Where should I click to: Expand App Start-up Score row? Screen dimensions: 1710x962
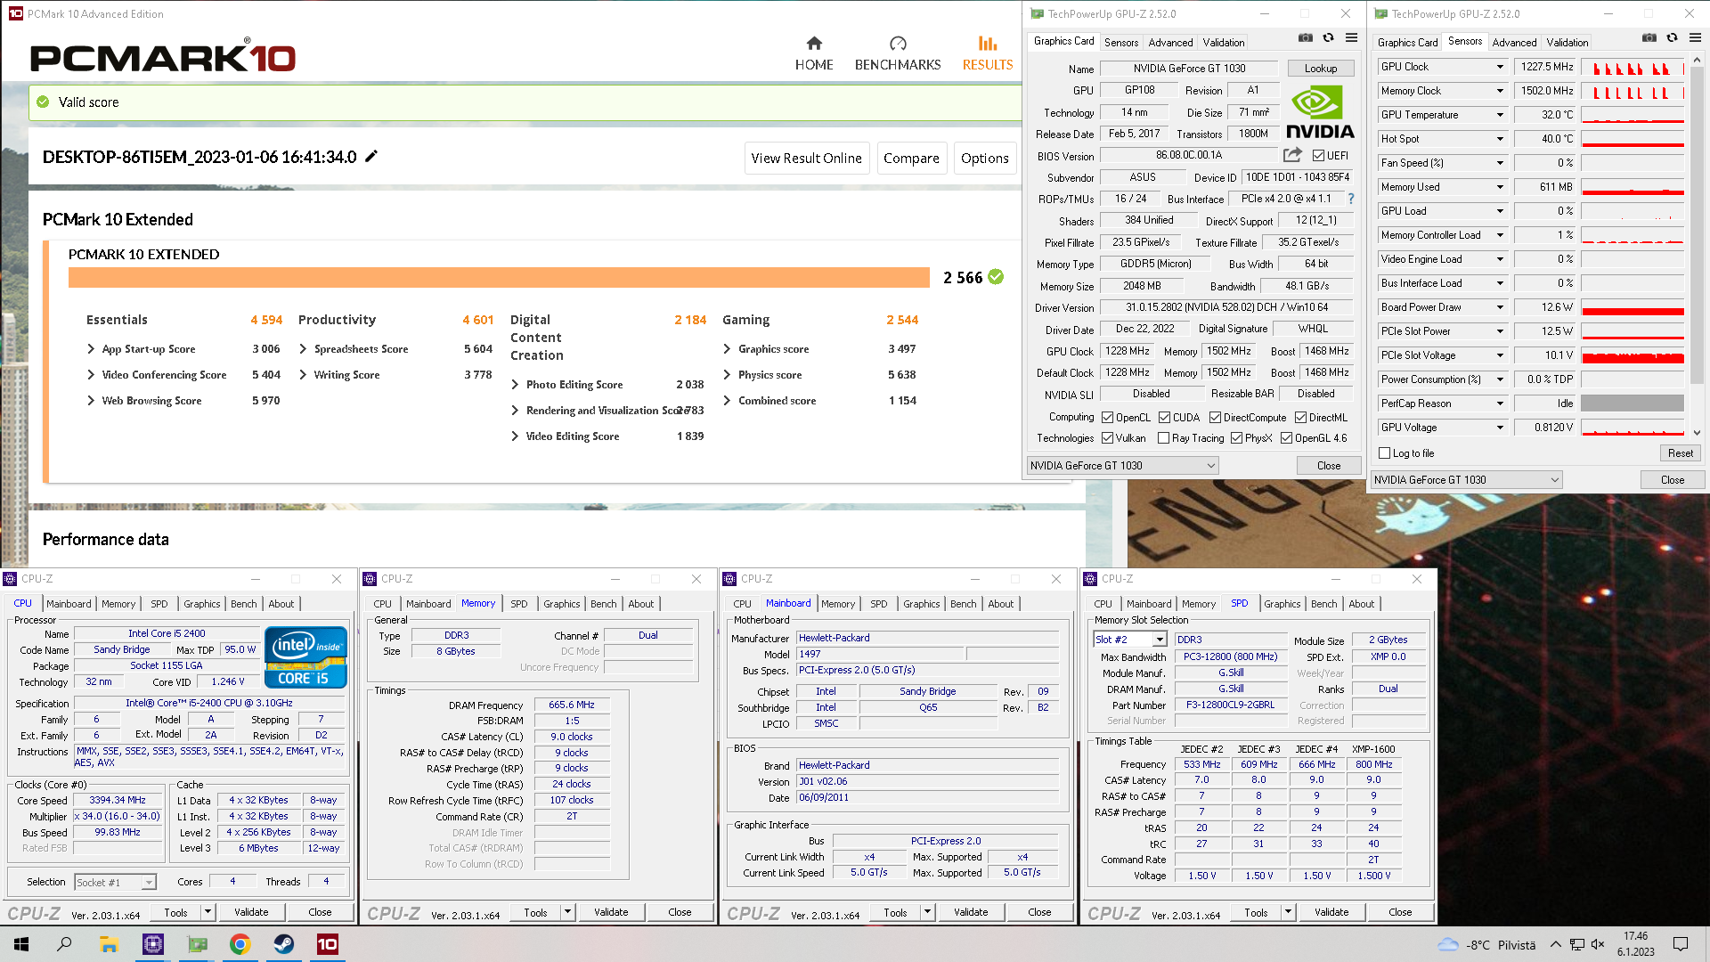pos(91,349)
